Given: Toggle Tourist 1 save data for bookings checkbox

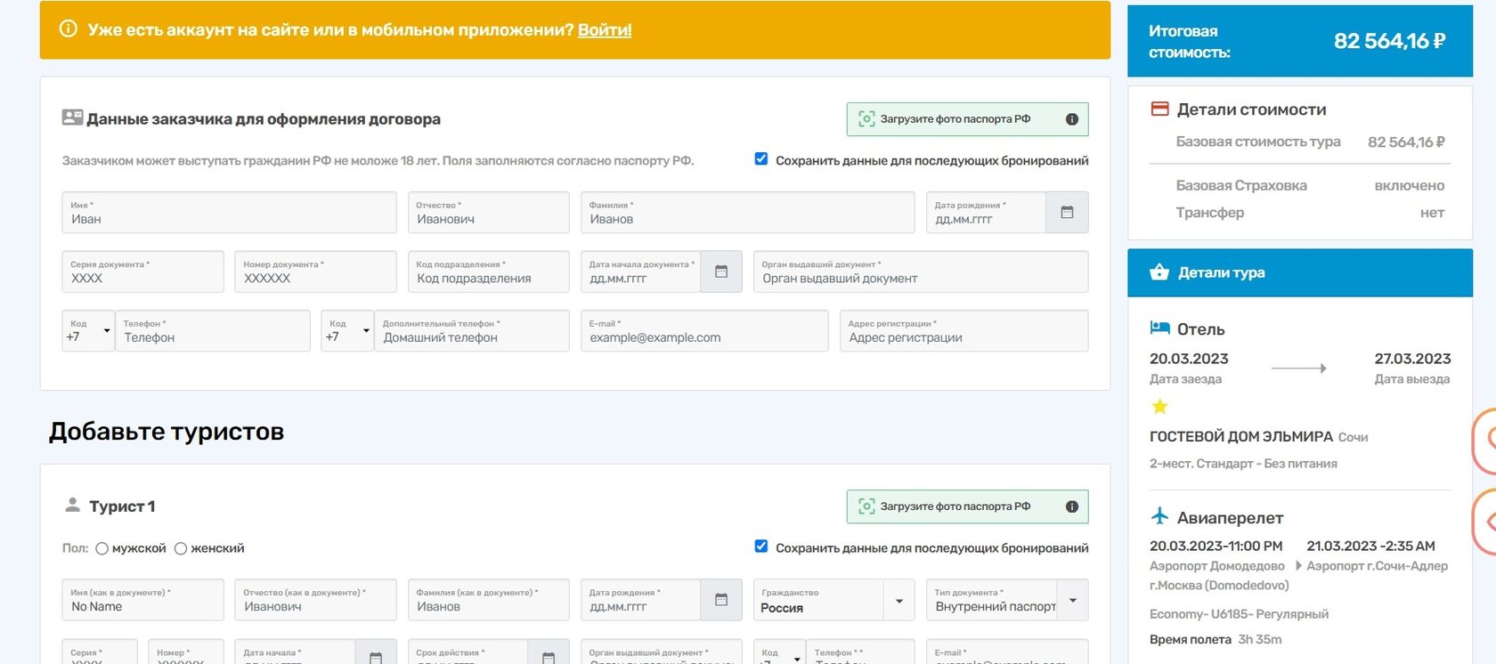Looking at the screenshot, I should 761,547.
